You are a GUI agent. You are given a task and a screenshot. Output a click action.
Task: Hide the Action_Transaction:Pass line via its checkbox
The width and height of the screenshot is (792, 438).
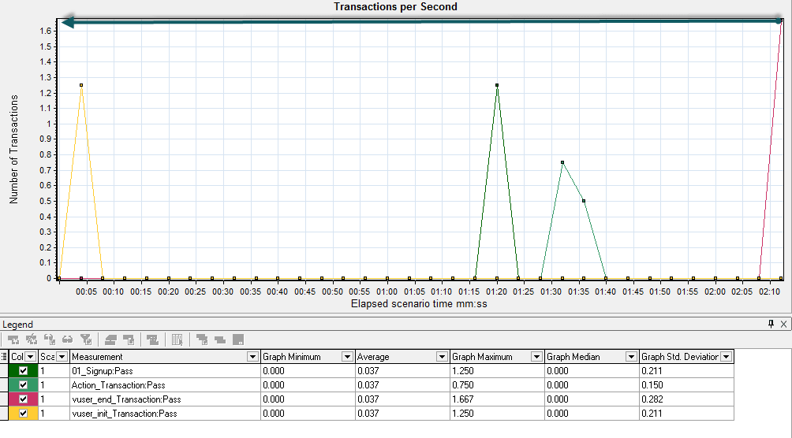click(23, 385)
